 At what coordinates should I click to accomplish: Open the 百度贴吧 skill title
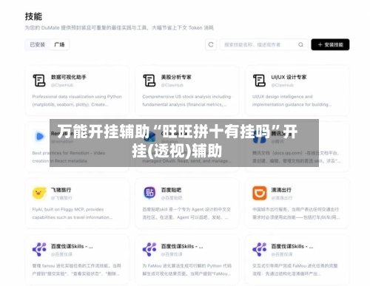coord(171,190)
